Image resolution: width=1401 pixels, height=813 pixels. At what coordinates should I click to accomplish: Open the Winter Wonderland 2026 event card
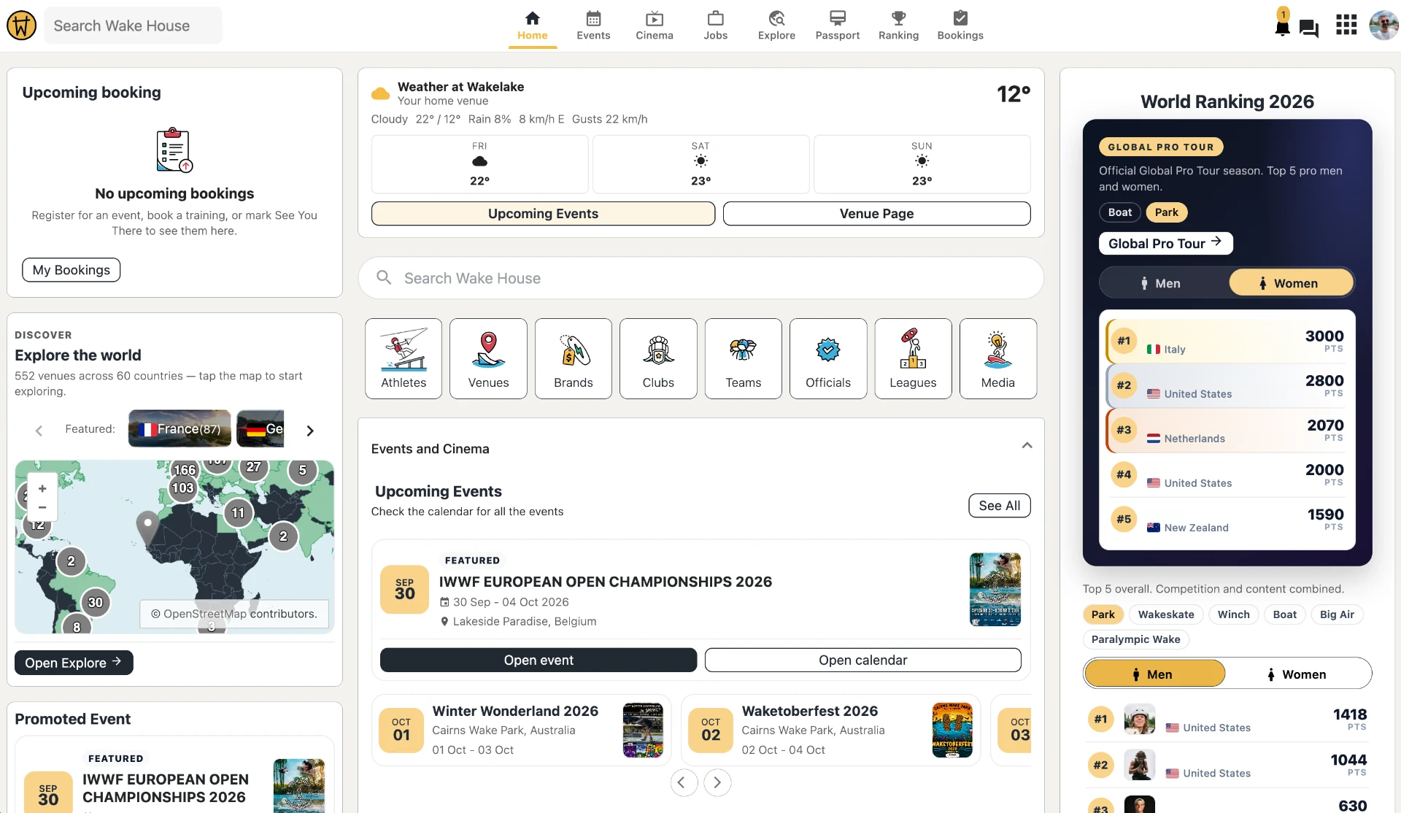pyautogui.click(x=521, y=730)
